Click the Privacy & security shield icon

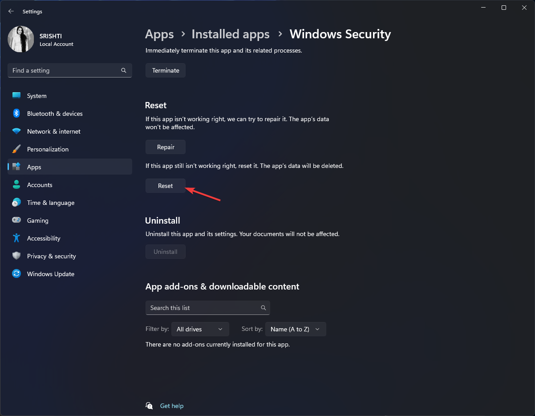16,256
